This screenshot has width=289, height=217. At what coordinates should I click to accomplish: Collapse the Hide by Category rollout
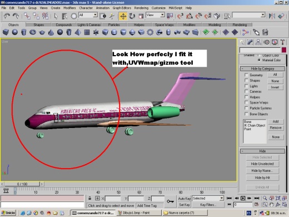tap(262, 69)
